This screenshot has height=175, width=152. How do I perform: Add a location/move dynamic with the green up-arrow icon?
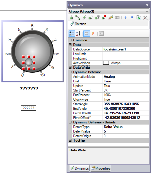(71, 17)
